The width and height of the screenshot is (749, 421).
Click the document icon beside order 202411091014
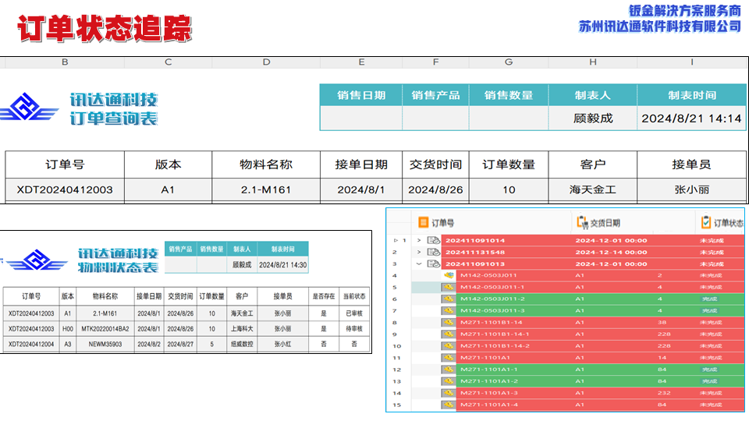(x=433, y=241)
